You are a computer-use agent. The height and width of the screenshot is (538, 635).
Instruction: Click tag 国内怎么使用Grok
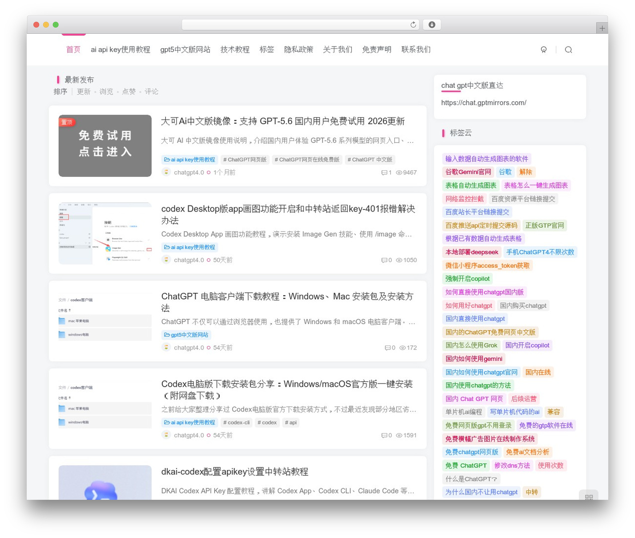coord(471,345)
